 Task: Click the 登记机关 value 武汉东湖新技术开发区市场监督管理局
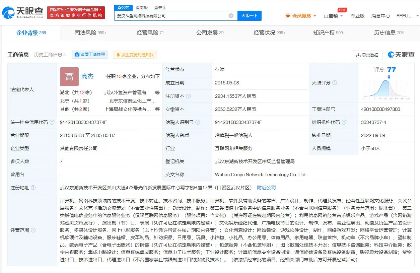(x=255, y=161)
